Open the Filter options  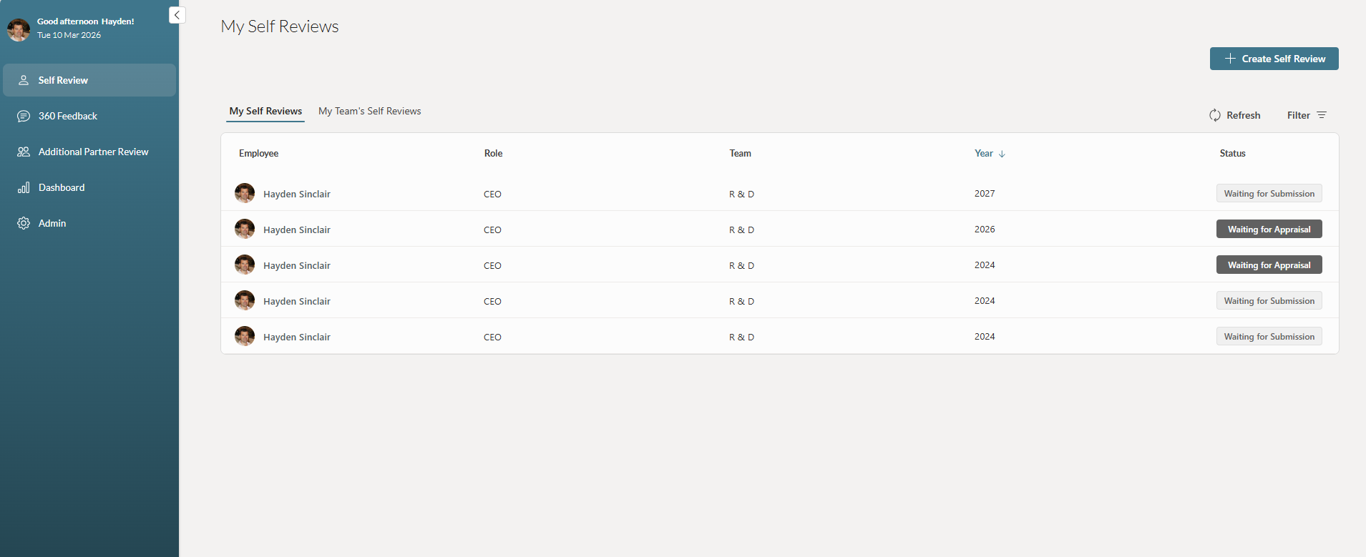click(1307, 115)
